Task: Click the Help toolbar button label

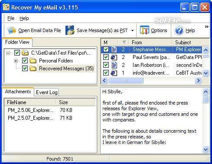Action: pos(190,30)
